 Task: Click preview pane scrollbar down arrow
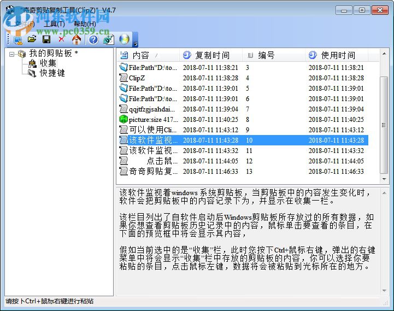[x=384, y=291]
